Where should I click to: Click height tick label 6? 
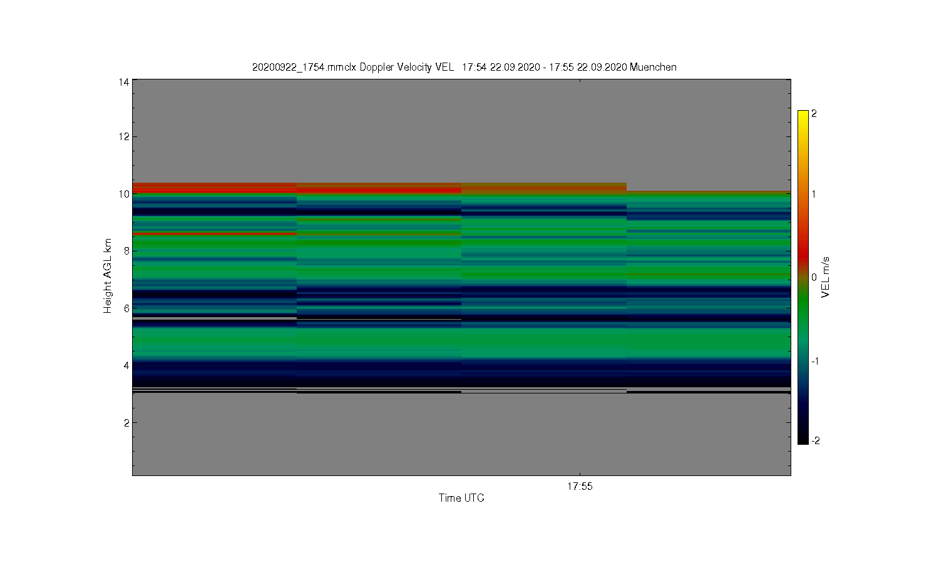click(126, 308)
